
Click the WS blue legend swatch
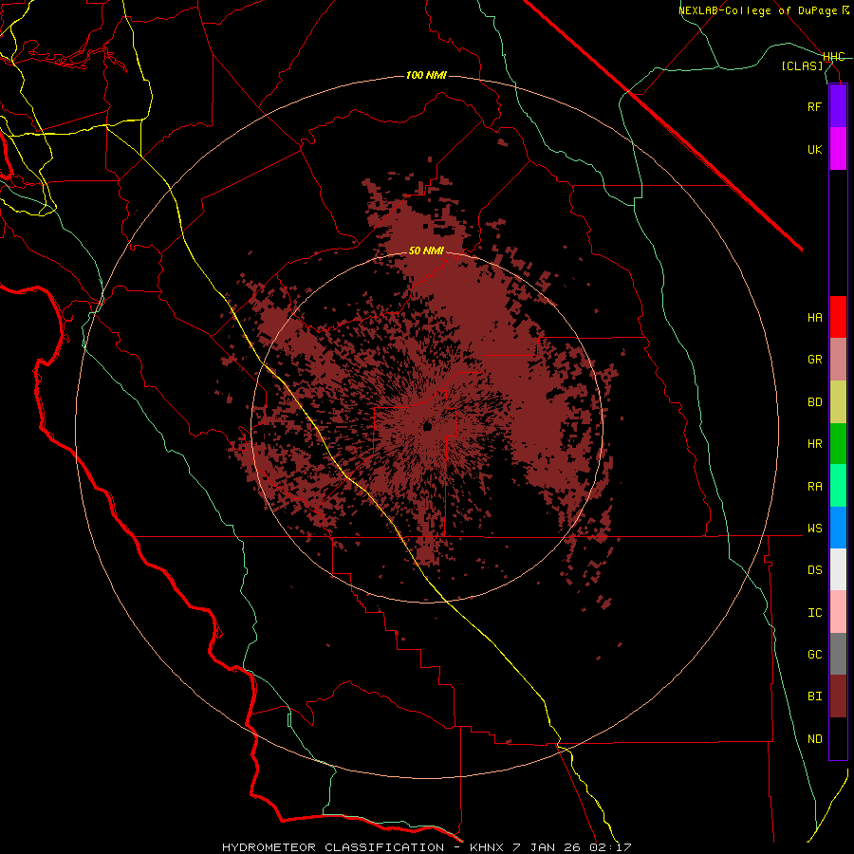click(x=838, y=528)
